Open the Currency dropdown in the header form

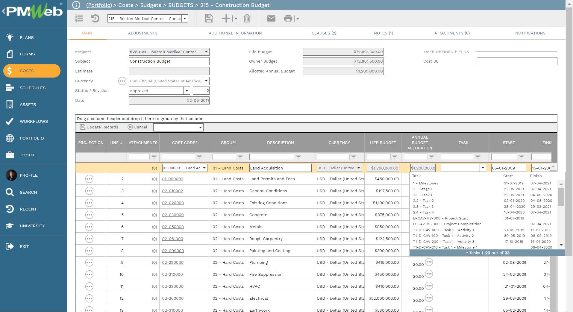(206, 81)
